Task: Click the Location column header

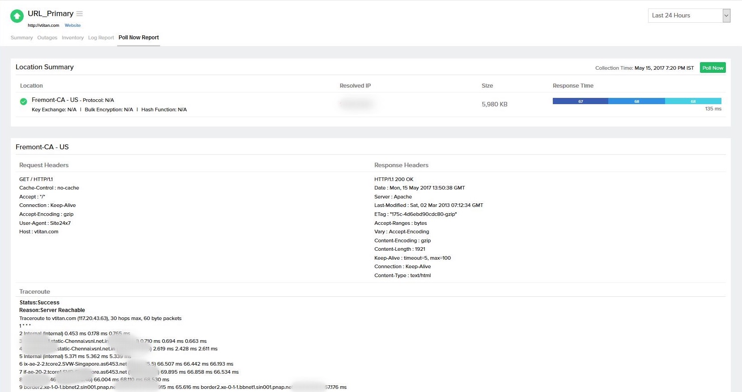Action: pos(31,86)
